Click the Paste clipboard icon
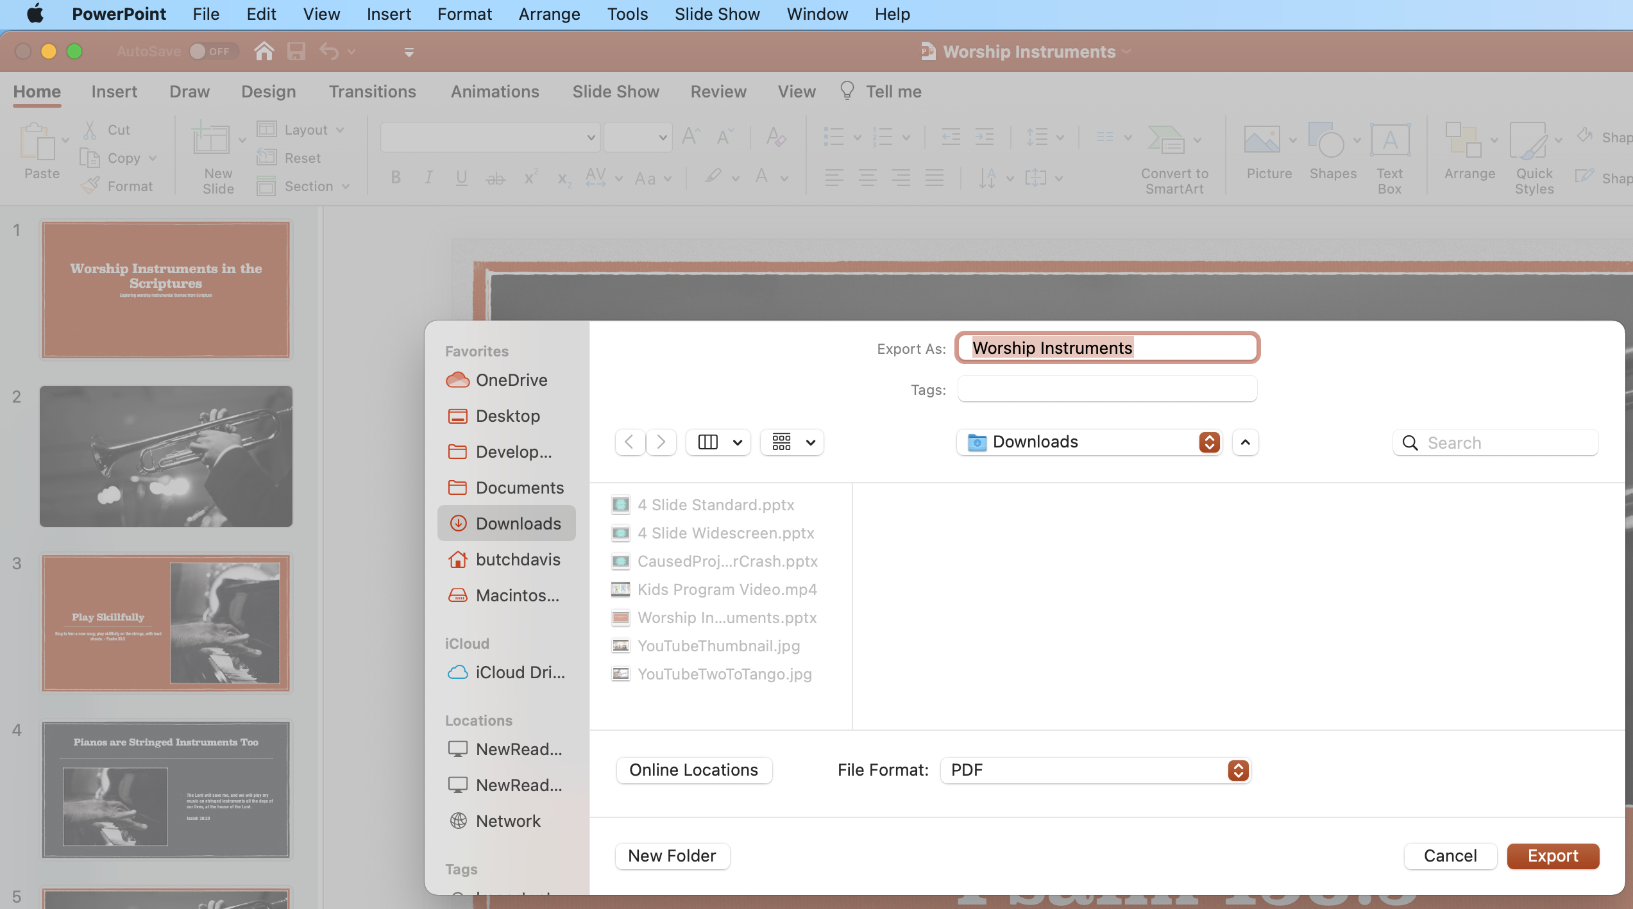 [37, 141]
